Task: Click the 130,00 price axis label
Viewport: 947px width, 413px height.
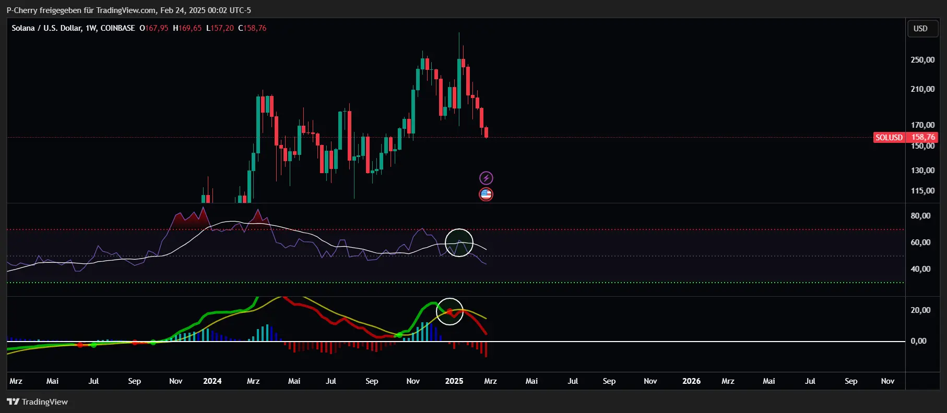Action: [x=922, y=171]
